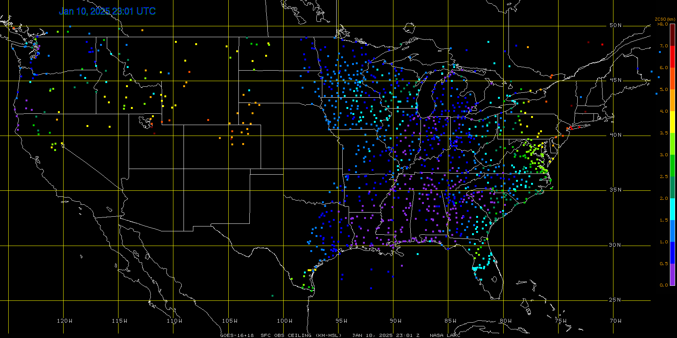The image size is (677, 338).
Task: Click the SFC OBS CEILING (KM-MSL) footer text
Action: [301, 335]
